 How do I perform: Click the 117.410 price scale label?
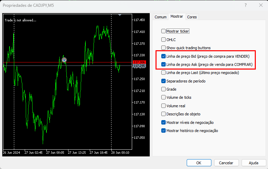pos(139,32)
